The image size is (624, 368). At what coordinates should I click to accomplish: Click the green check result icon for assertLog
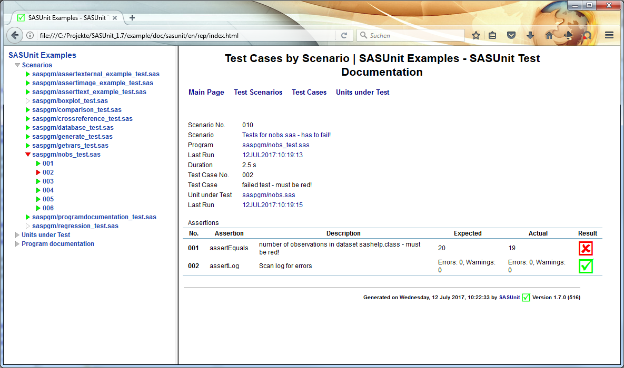[586, 266]
